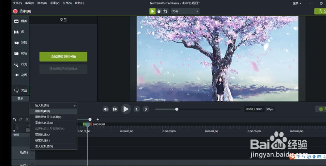Toggle the lock icon on 轨道 6
Screen dimensions: 326x166
click(33, 155)
